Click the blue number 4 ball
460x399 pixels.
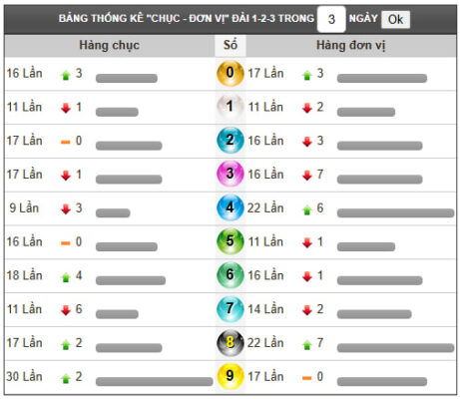[230, 208]
